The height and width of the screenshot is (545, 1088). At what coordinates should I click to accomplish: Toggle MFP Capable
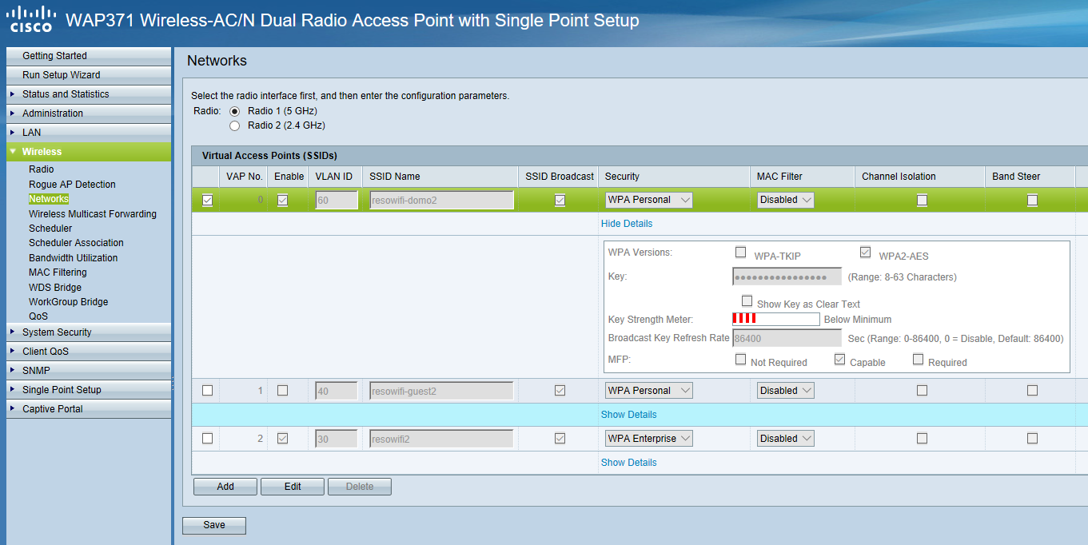pyautogui.click(x=839, y=360)
